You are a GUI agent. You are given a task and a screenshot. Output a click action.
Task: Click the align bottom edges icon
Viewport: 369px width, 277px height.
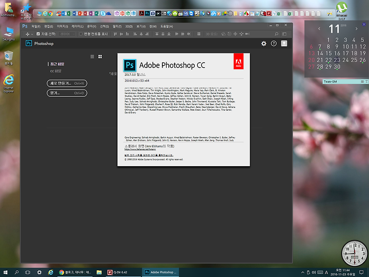[x=127, y=34]
